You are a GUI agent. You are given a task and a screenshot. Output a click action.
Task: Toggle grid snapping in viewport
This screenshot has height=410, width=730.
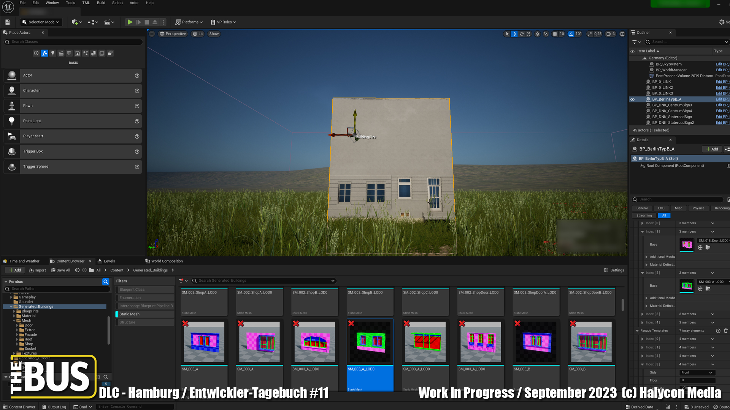555,34
